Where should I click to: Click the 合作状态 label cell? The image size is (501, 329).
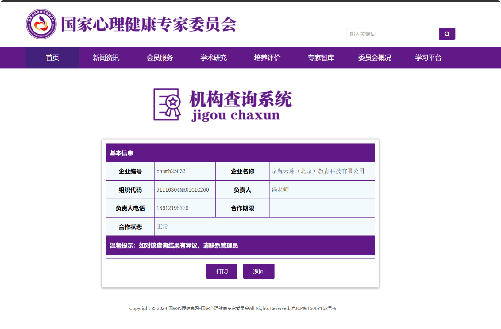pyautogui.click(x=130, y=227)
